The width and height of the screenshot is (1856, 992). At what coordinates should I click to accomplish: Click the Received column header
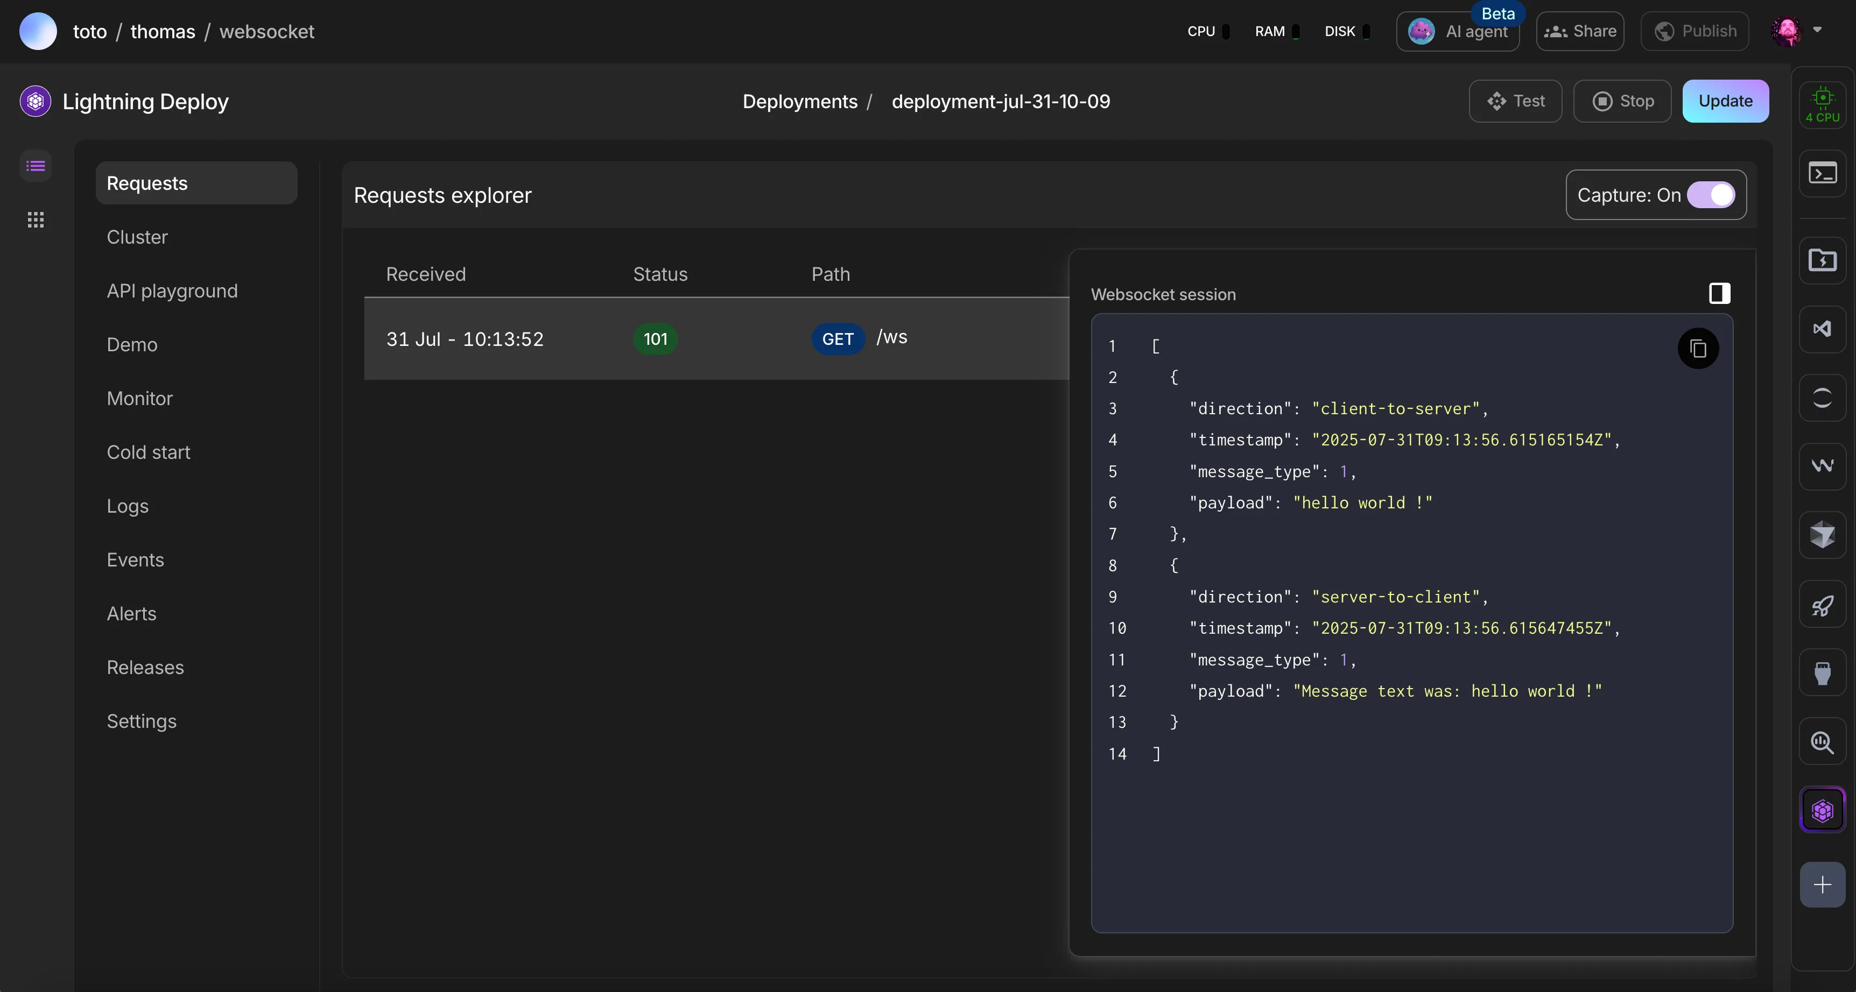[x=426, y=274]
